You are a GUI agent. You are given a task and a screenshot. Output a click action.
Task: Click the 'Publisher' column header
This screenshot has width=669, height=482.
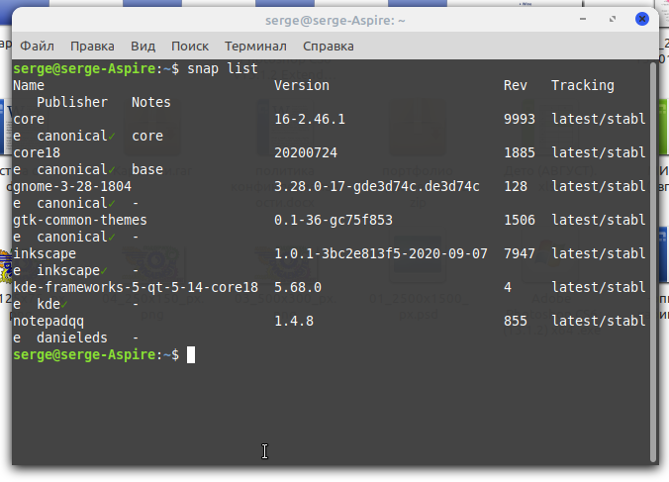pyautogui.click(x=72, y=102)
